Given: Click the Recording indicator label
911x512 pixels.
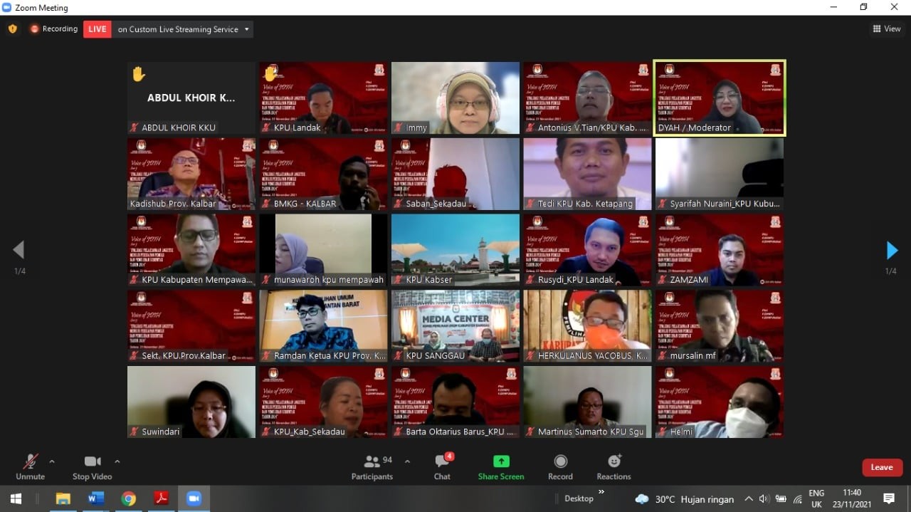Looking at the screenshot, I should pyautogui.click(x=54, y=29).
